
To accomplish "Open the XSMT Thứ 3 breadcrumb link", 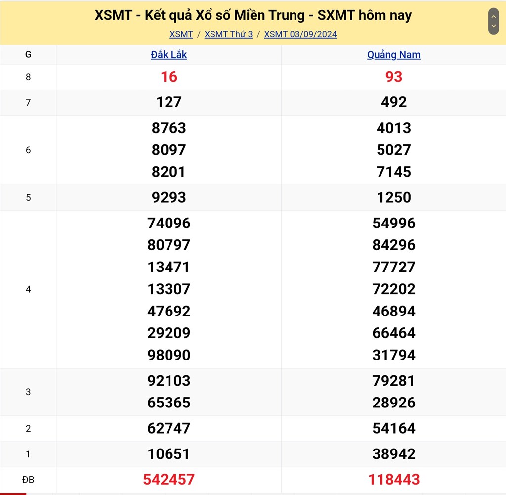I will tap(228, 34).
